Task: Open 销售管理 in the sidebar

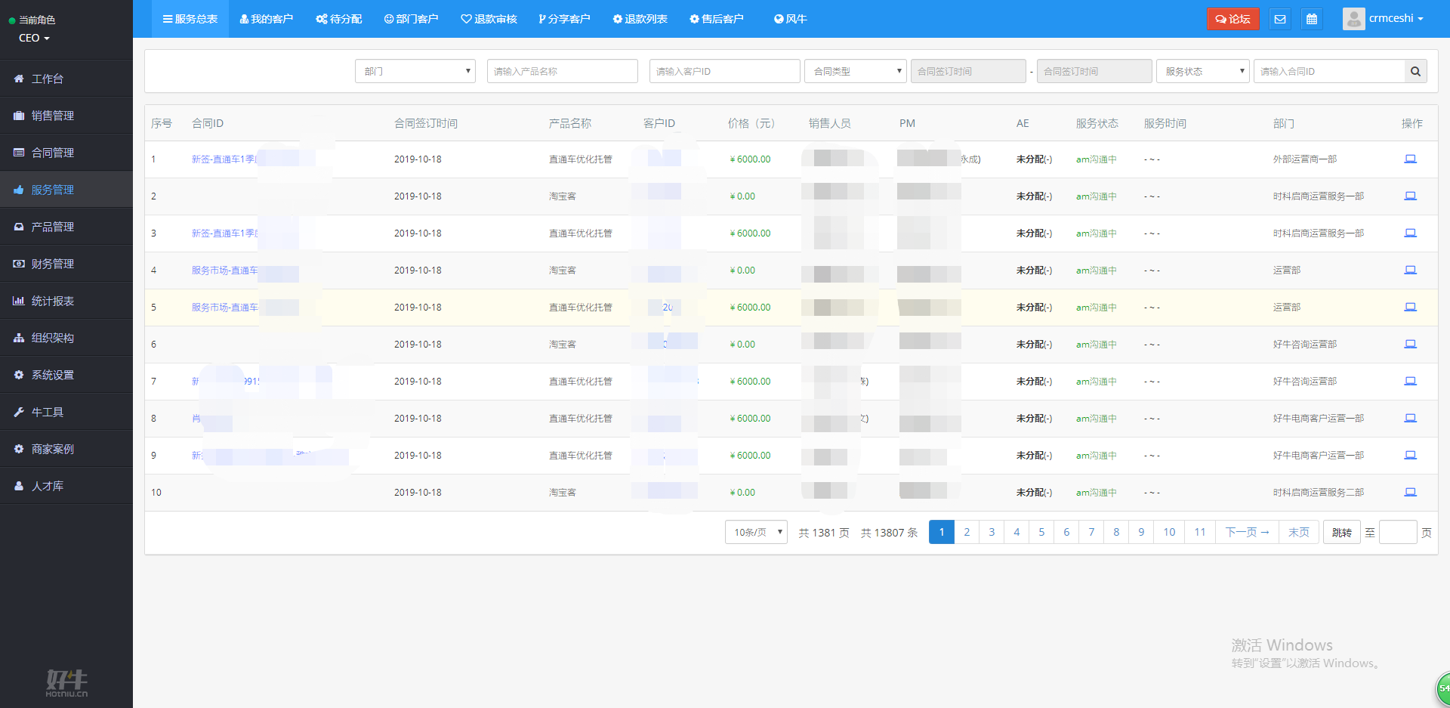Action: [66, 116]
